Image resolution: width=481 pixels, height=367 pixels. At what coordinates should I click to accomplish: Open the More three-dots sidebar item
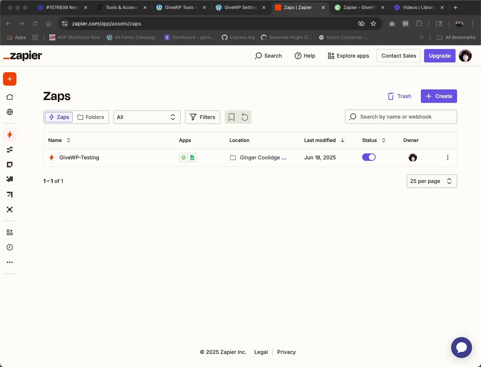[10, 262]
